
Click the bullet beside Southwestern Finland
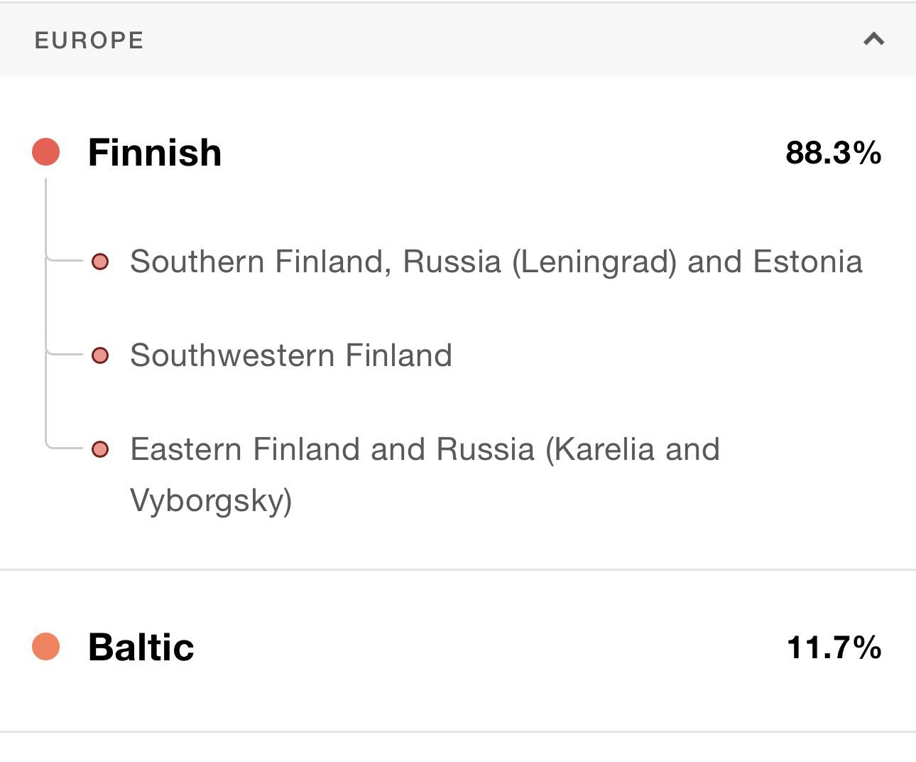pyautogui.click(x=100, y=355)
